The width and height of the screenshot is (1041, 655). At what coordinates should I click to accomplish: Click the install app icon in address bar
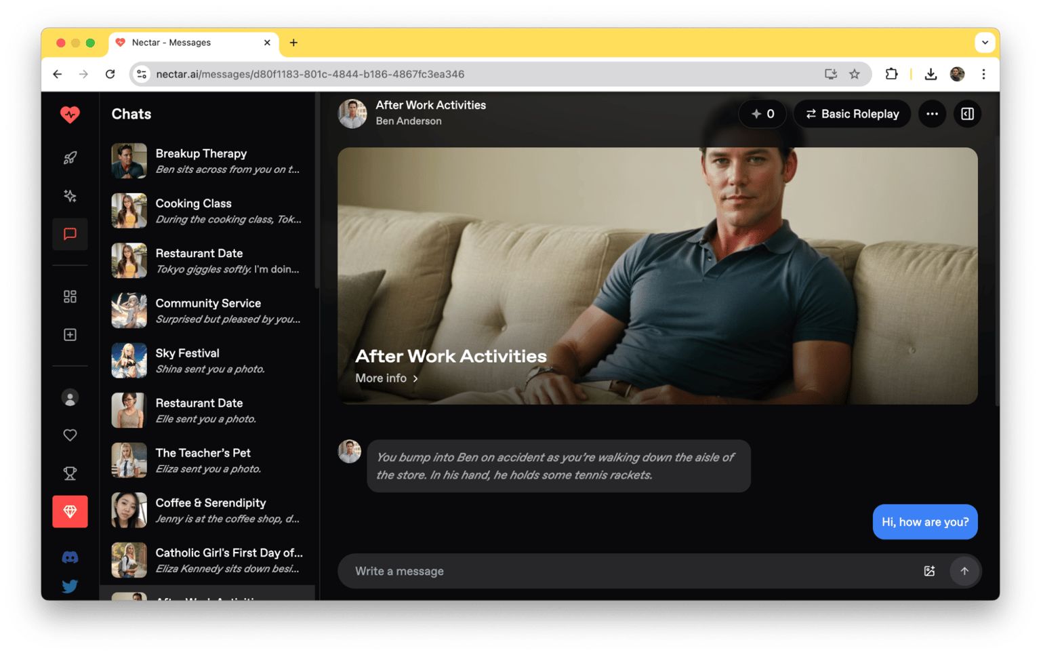pyautogui.click(x=830, y=74)
